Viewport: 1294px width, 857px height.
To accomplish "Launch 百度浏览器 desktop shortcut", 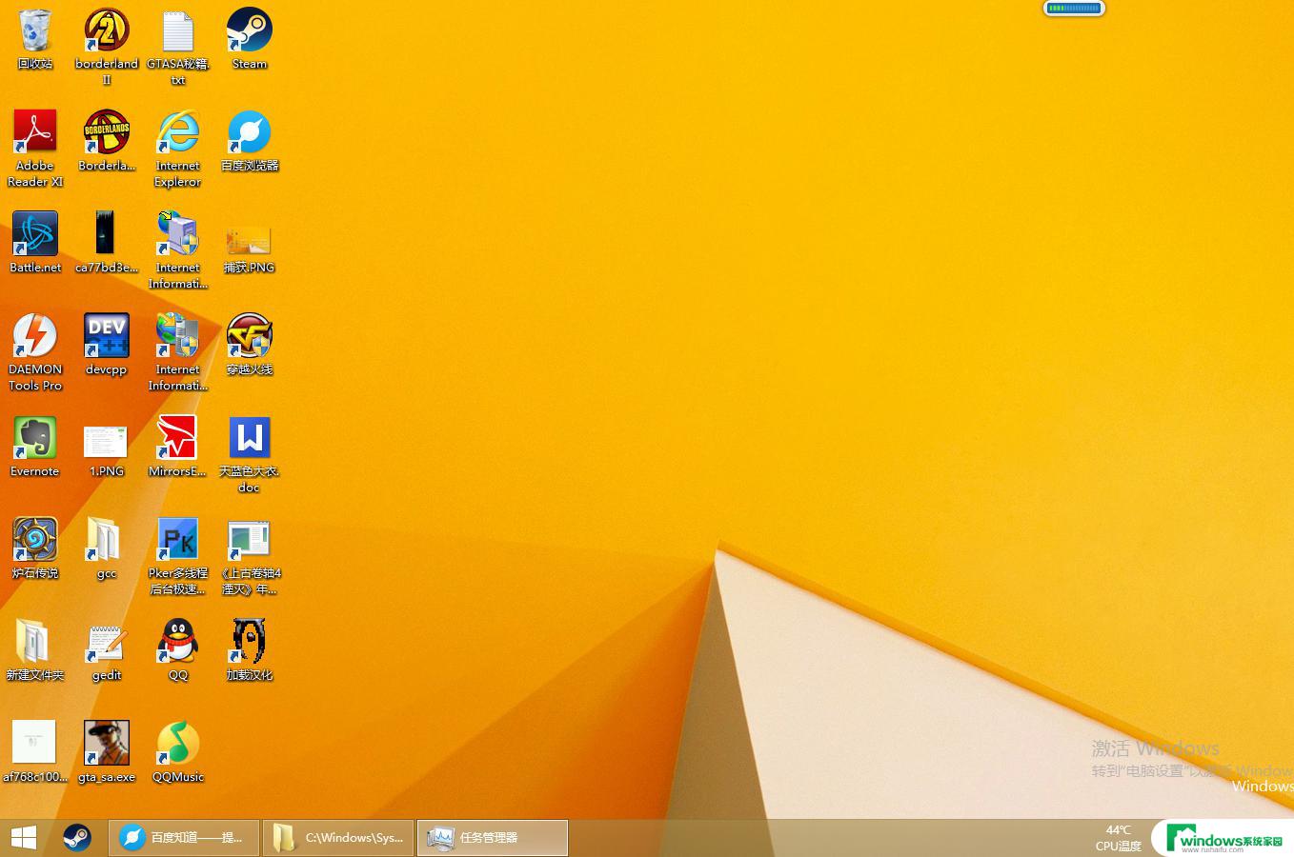I will click(x=250, y=141).
